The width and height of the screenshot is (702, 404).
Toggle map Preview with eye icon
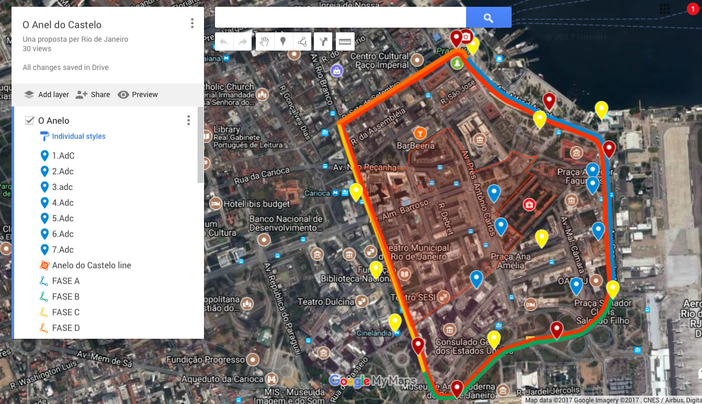(x=138, y=94)
